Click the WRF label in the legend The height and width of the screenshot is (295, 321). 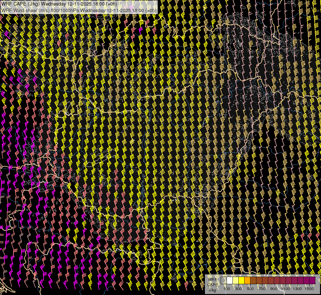click(x=212, y=280)
